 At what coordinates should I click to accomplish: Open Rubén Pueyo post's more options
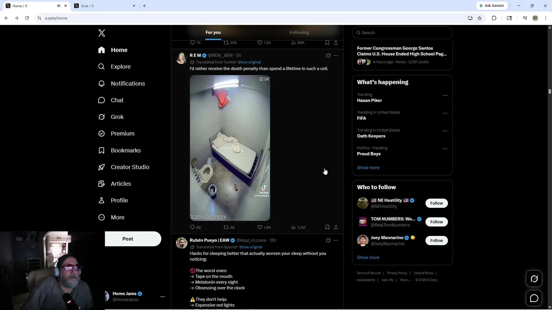(x=336, y=240)
